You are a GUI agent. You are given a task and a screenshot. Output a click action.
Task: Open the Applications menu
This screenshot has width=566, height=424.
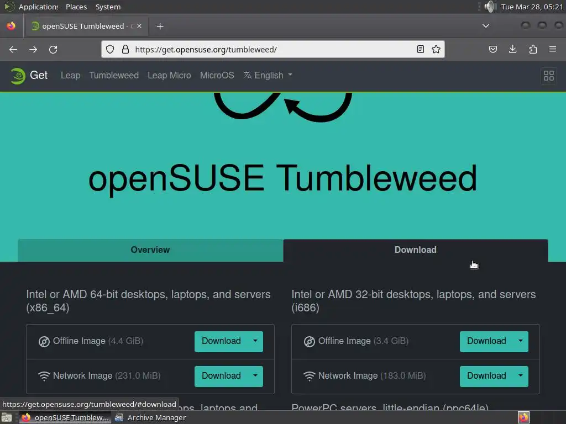coord(31,7)
